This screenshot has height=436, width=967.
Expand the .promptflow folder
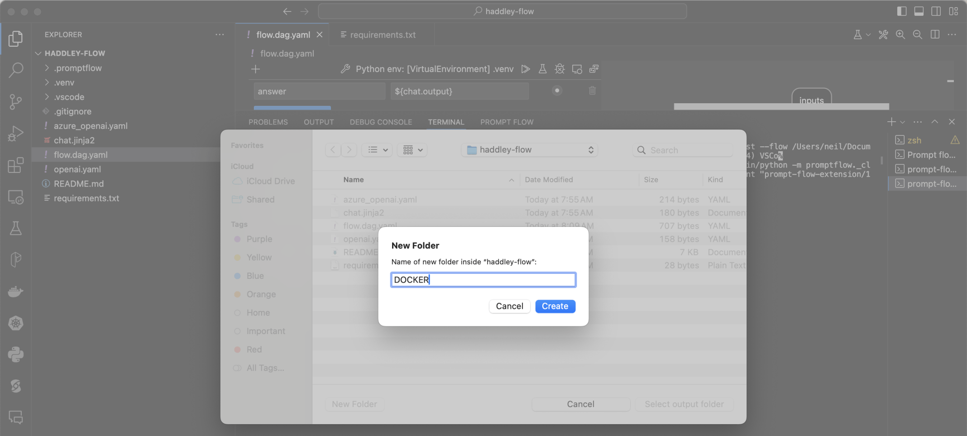[x=78, y=68]
